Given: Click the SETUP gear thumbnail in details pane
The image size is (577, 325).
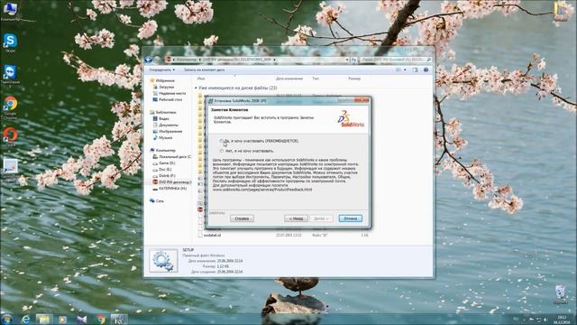Looking at the screenshot, I should (x=163, y=260).
